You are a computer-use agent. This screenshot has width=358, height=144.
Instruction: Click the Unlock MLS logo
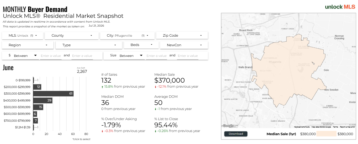coord(340,7)
